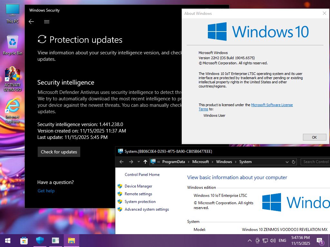Click Forward arrow in System window
This screenshot has height=247, width=330.
[131, 162]
